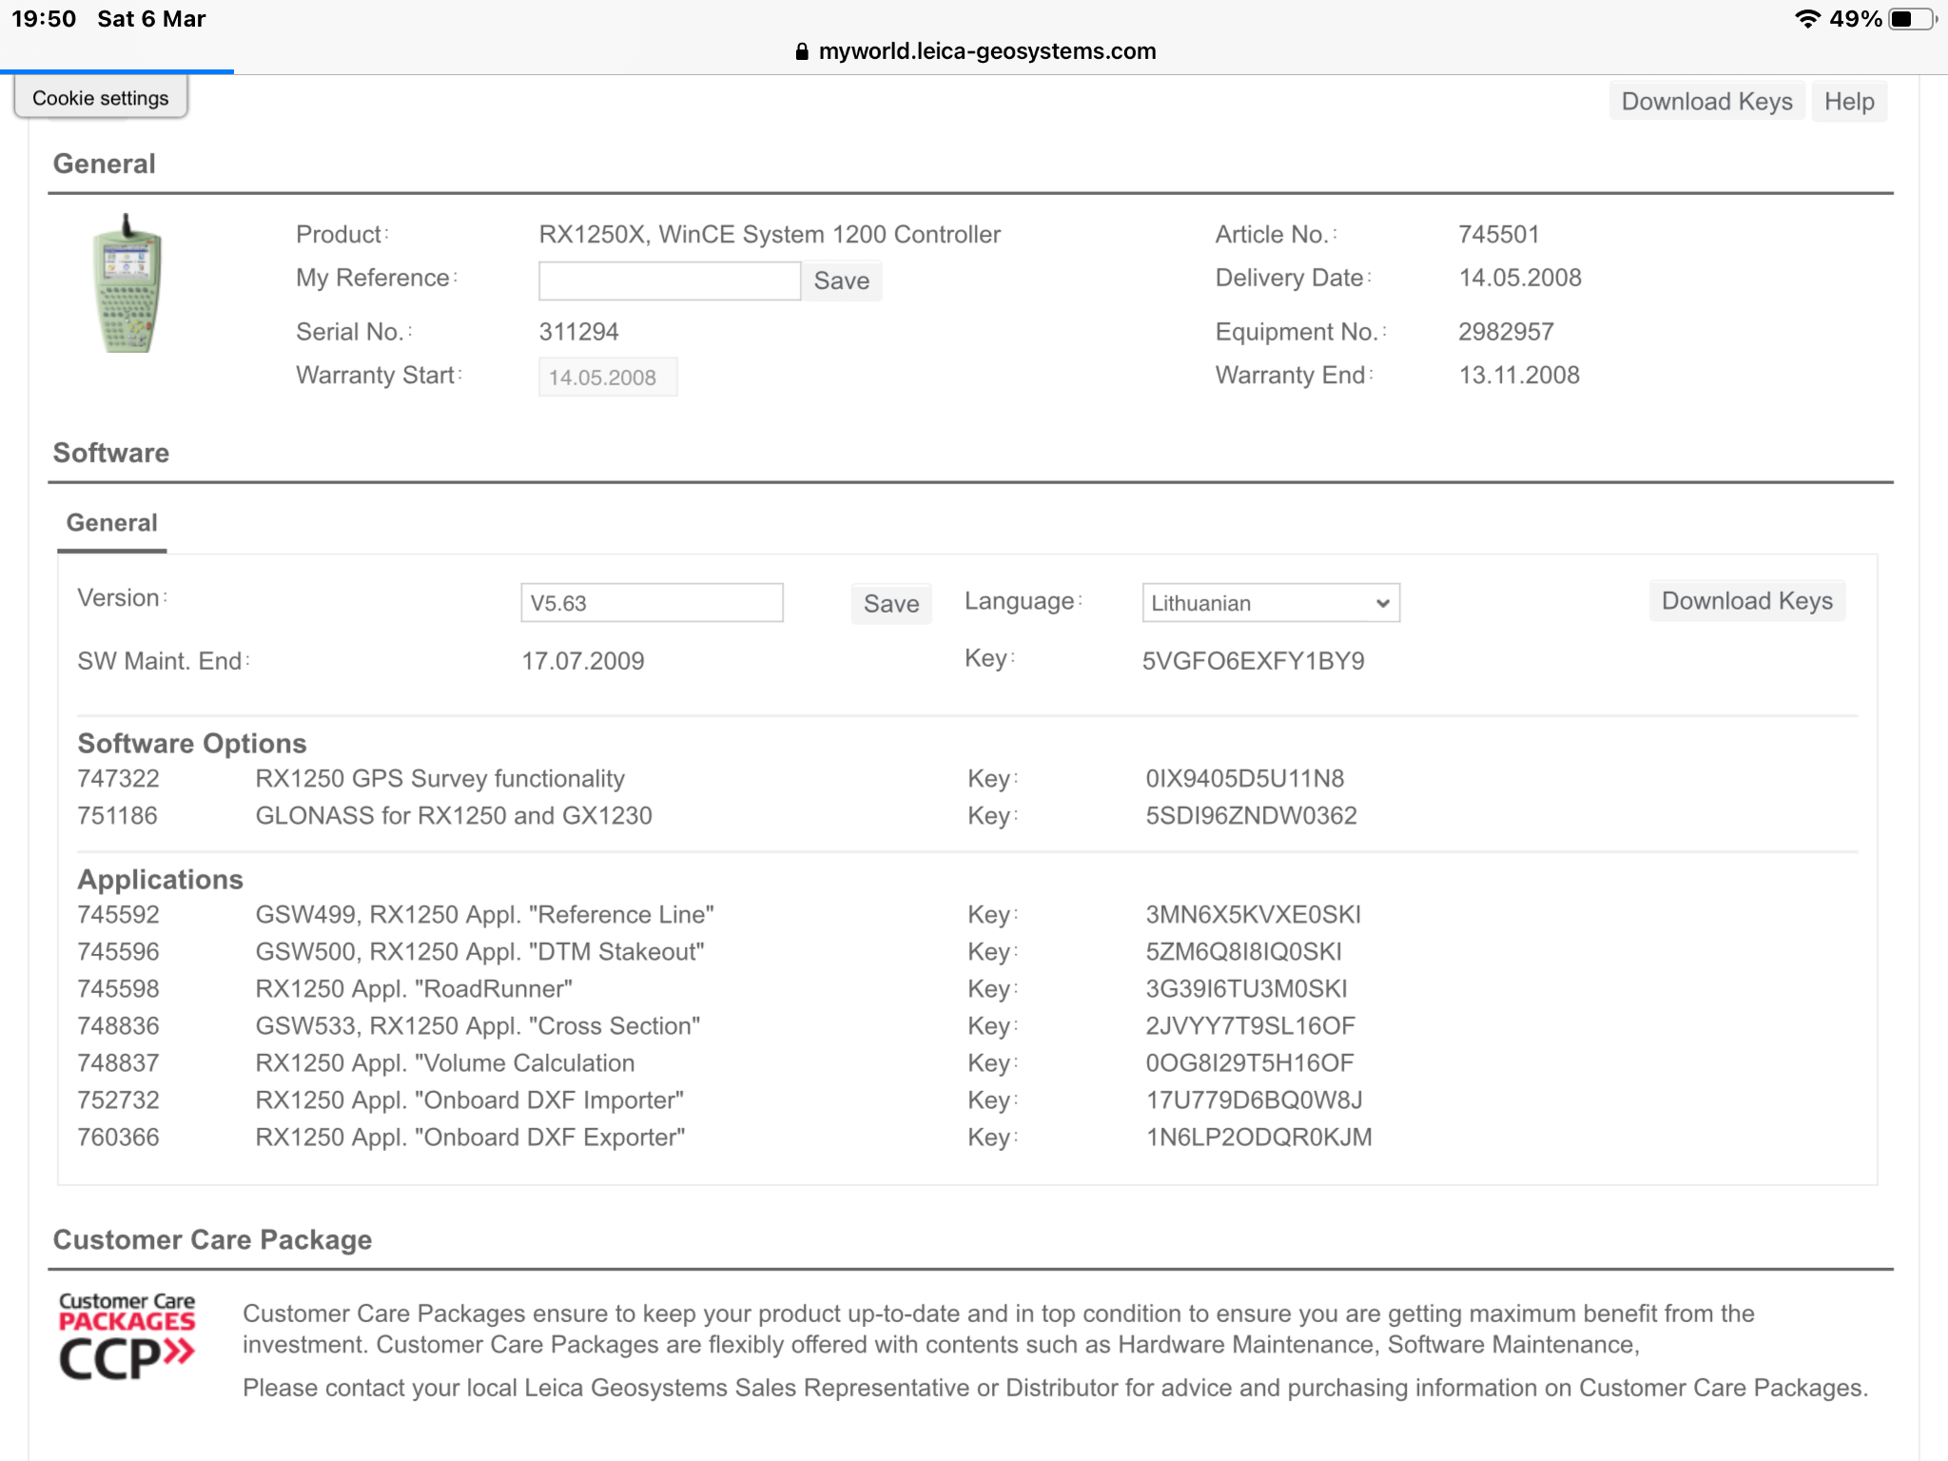Click the serial number 311294

tap(578, 332)
